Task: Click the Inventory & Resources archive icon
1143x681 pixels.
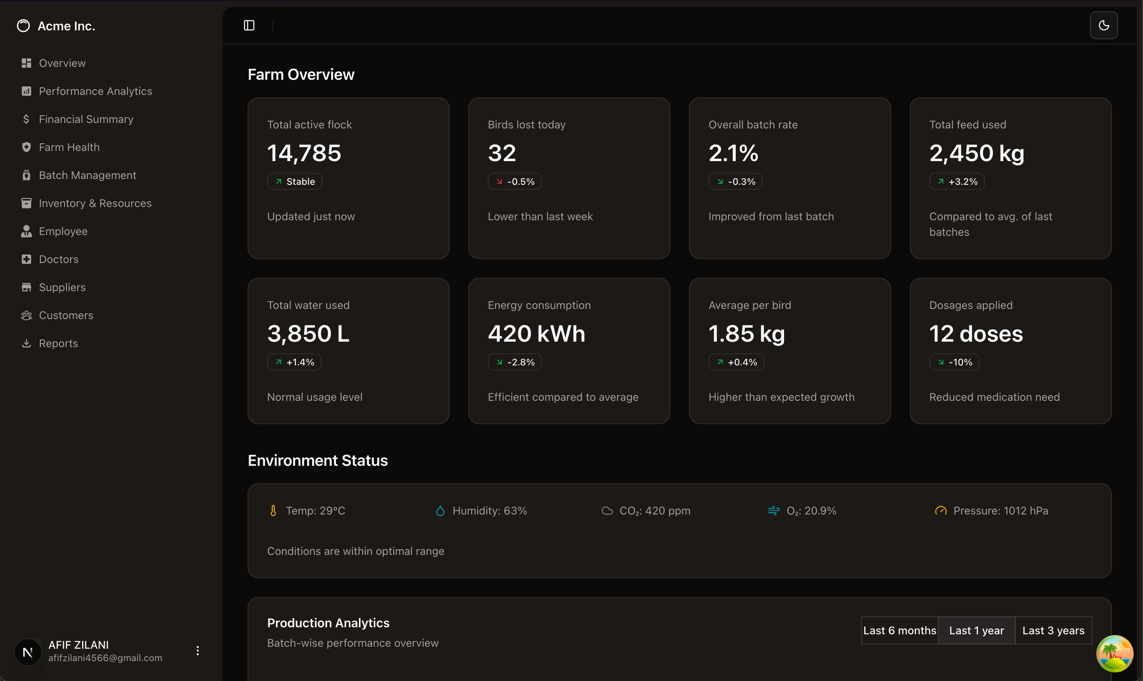Action: 26,203
